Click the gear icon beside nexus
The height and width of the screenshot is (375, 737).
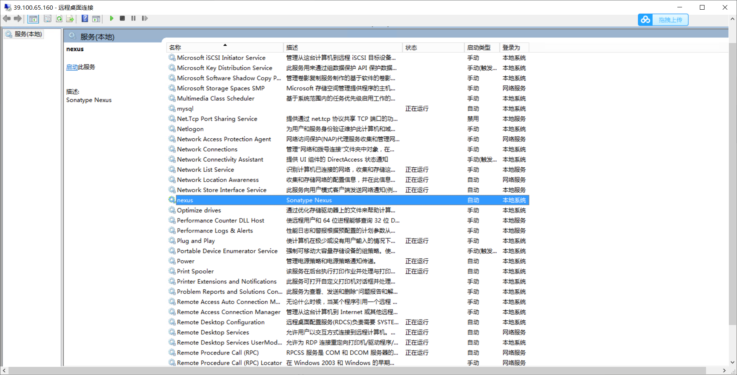pos(172,200)
